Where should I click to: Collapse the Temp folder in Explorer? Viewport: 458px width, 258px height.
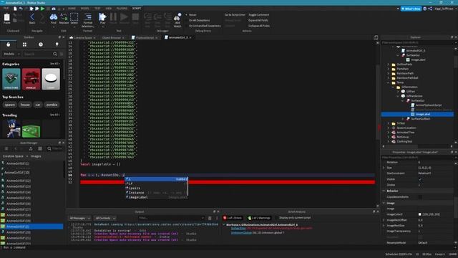click(389, 82)
